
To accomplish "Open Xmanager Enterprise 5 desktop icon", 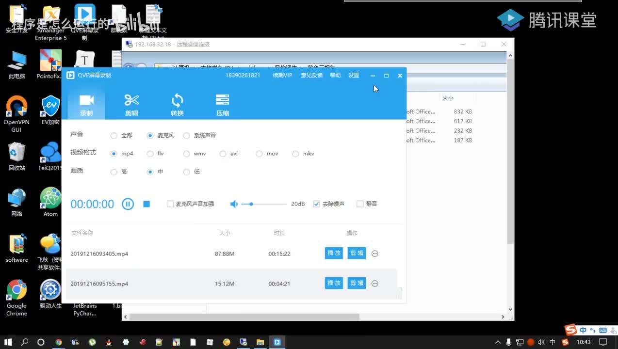I will click(51, 23).
